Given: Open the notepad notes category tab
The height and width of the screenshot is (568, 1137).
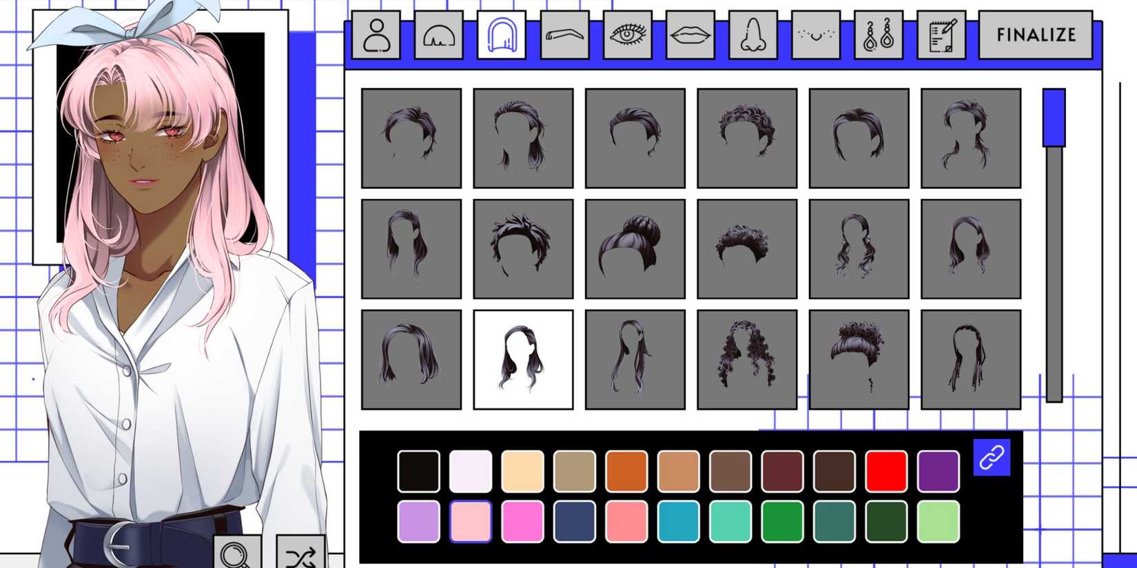Looking at the screenshot, I should pyautogui.click(x=941, y=35).
